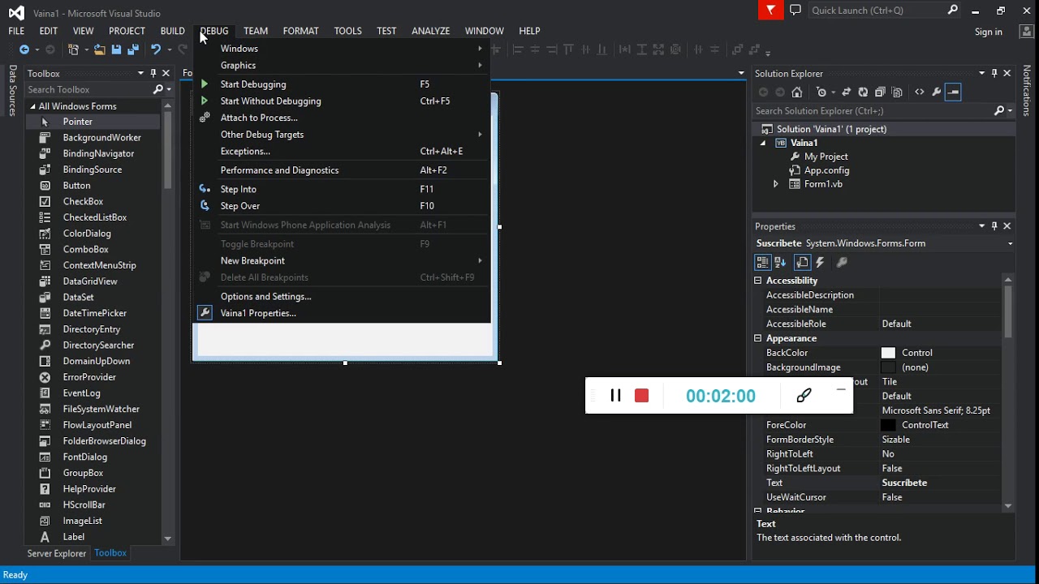Viewport: 1039px width, 584px height.
Task: Toggle the Properties view button in Properties panel
Action: click(x=802, y=262)
